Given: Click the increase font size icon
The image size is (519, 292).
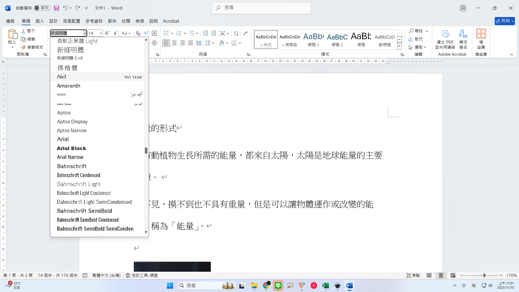Looking at the screenshot, I should point(107,33).
